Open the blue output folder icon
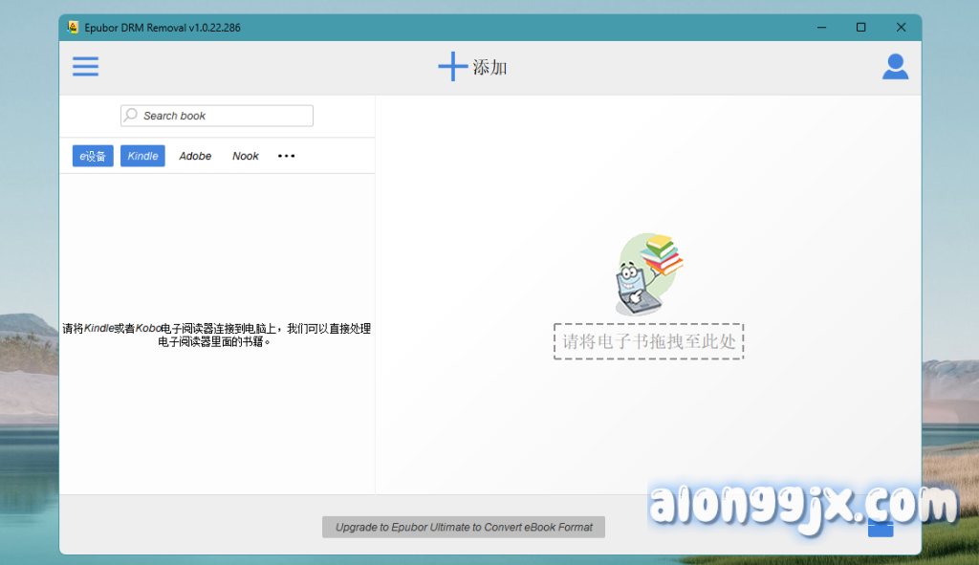 881,528
